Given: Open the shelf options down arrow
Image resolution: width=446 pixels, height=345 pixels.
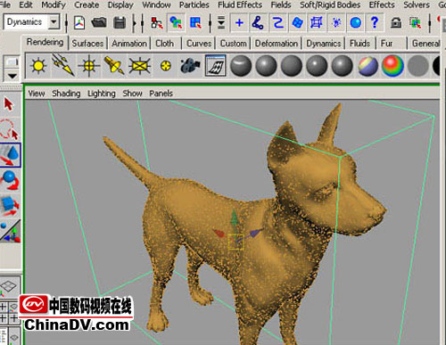Looking at the screenshot, I should (12, 76).
